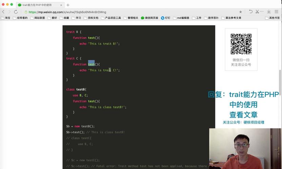Open a new tab with the plus button
The width and height of the screenshot is (282, 169).
point(68,5)
